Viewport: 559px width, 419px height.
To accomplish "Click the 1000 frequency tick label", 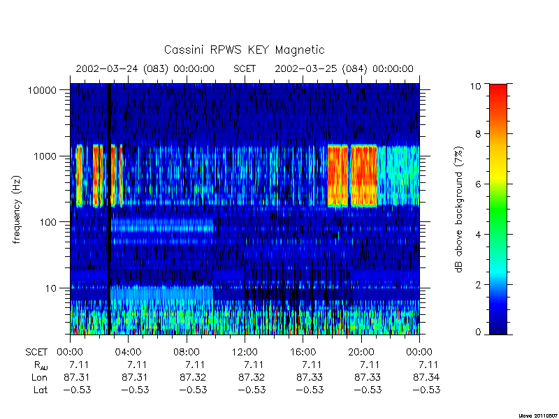I will (x=45, y=156).
